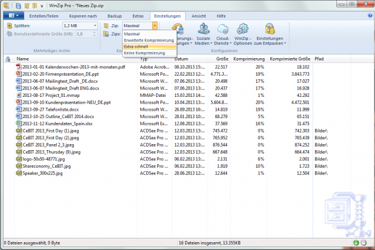Screen dimensions: 375x250
Task: Click the Benutzerdefinierte Größe spinner arrows
Action: [x=94, y=34]
